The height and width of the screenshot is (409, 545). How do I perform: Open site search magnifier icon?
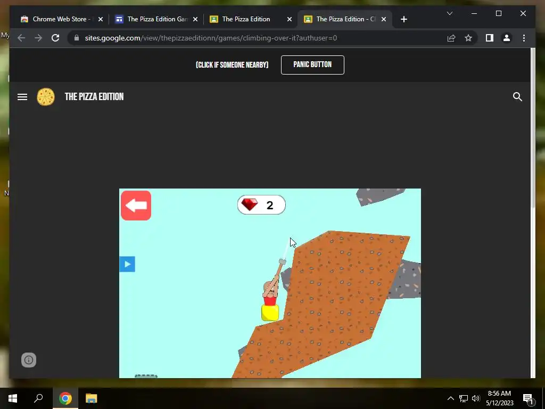[517, 97]
